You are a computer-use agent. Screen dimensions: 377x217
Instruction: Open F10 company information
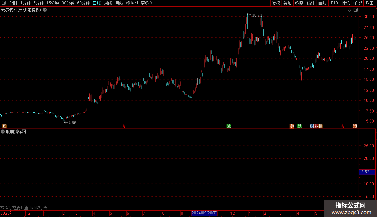point(334,3)
